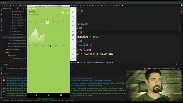
Task: Click emulator sidebar home circle button
Action: click(73, 49)
